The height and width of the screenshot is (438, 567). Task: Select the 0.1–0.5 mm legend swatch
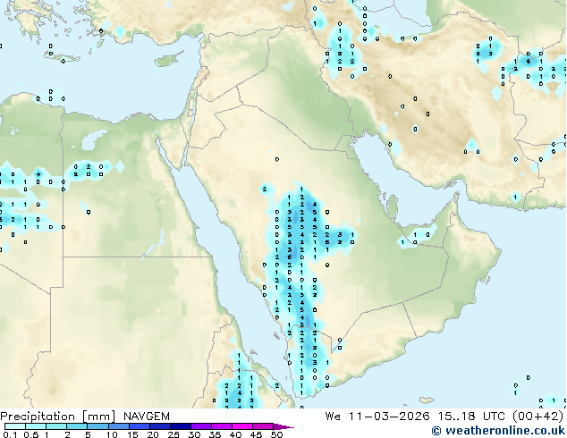15,426
